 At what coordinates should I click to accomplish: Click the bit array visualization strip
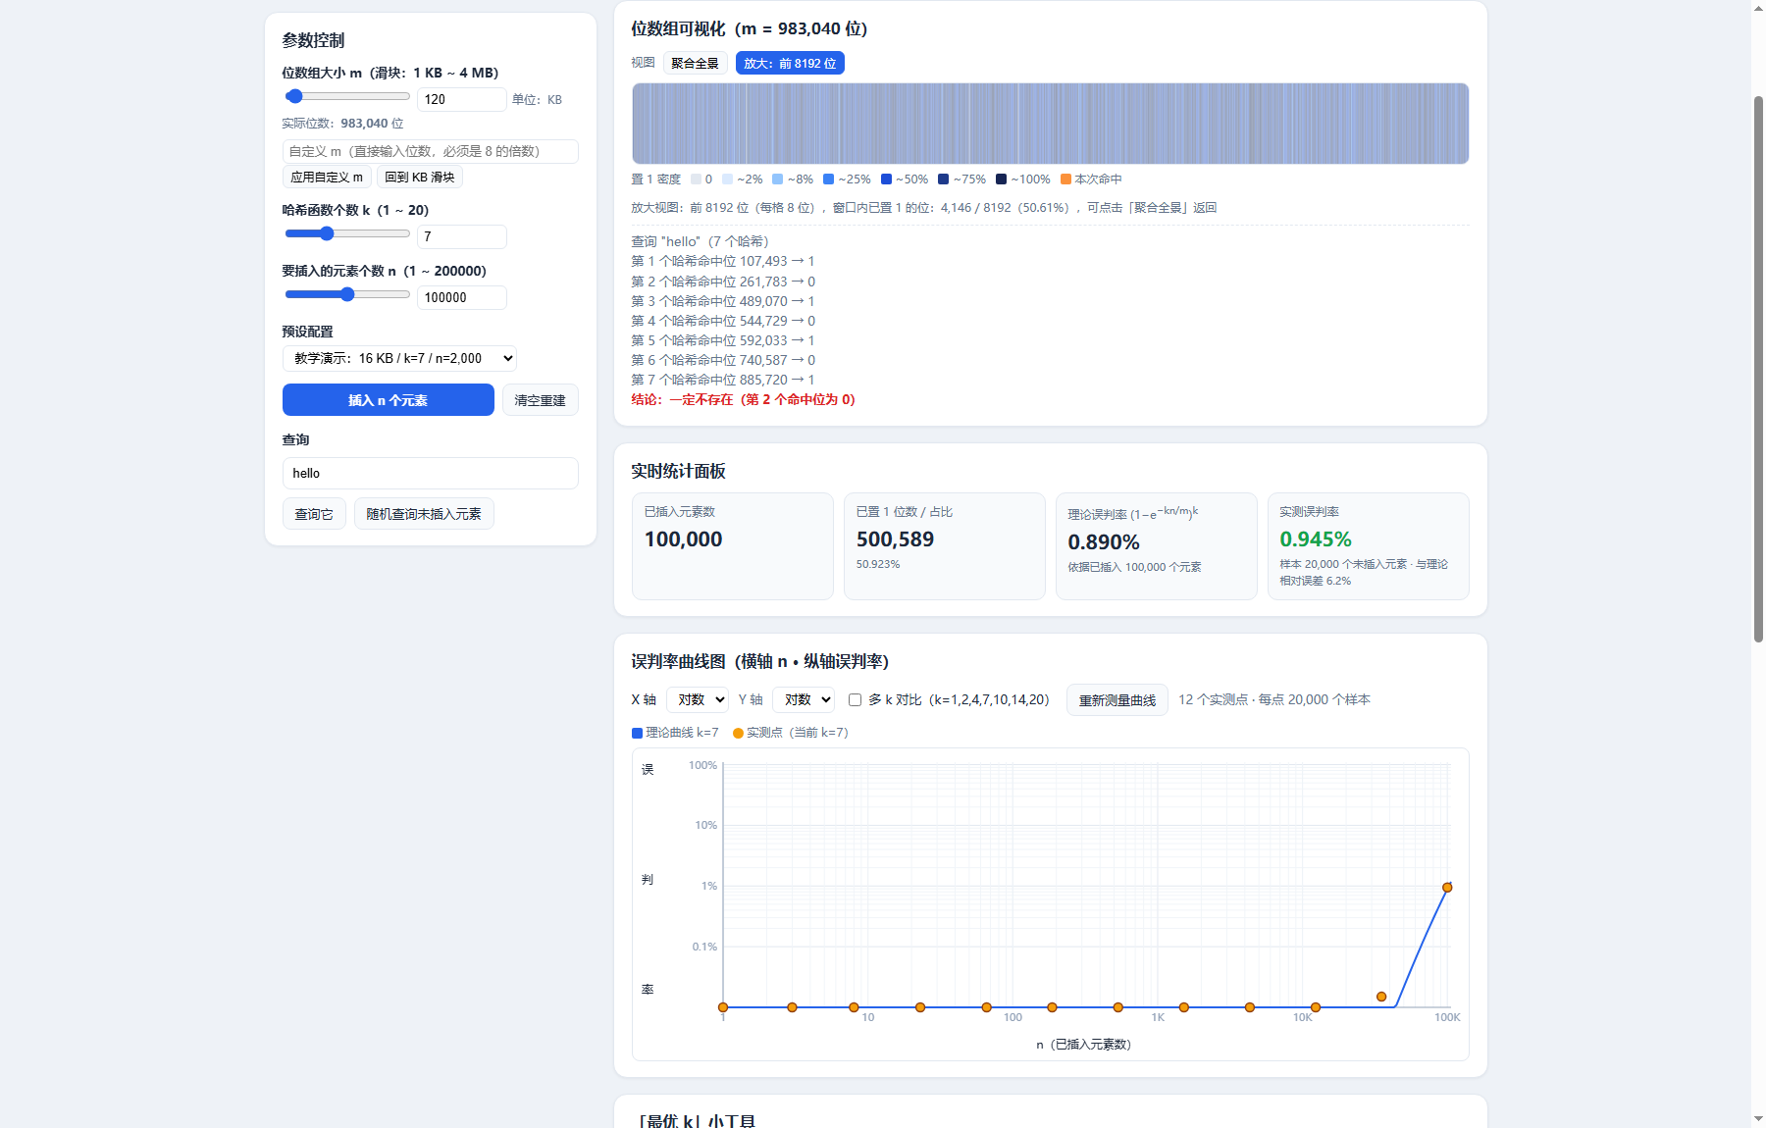tap(1051, 124)
